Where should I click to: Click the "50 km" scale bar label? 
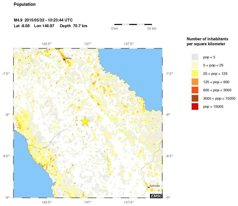[152, 28]
